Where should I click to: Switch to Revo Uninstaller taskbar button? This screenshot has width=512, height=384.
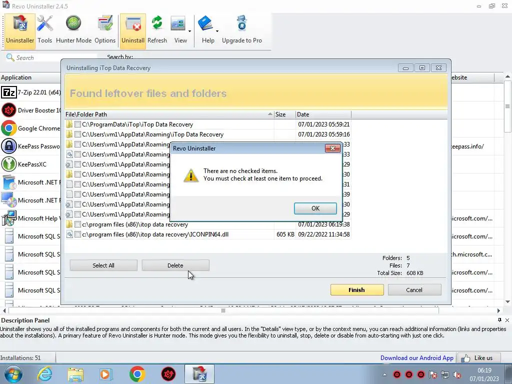pyautogui.click(x=199, y=374)
